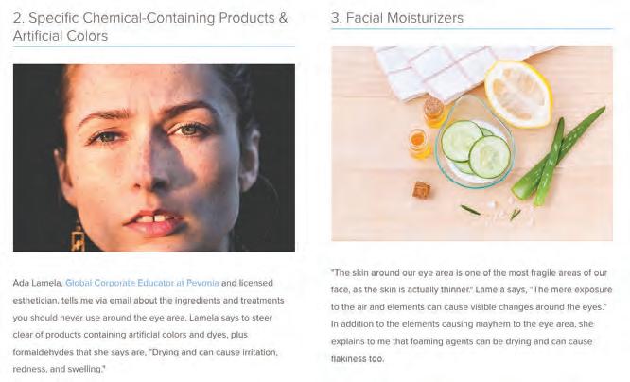630x382 pixels.
Task: Open the cucumber and aloe image
Action: pyautogui.click(x=472, y=144)
